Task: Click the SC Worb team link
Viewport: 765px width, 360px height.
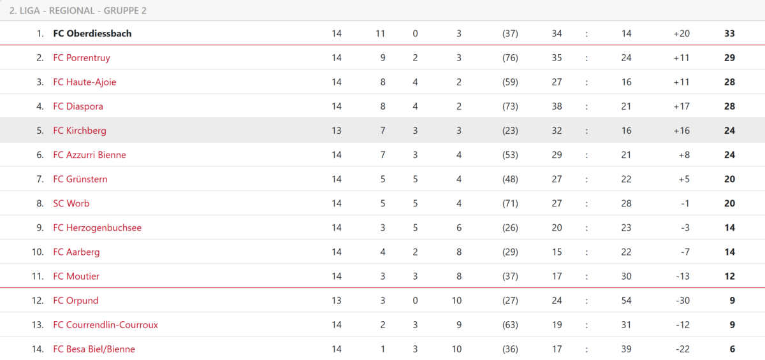Action: tap(71, 203)
